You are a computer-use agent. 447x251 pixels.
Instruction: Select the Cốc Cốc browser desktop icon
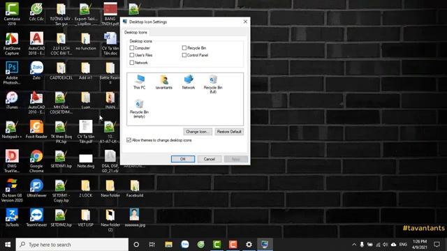coord(36,12)
